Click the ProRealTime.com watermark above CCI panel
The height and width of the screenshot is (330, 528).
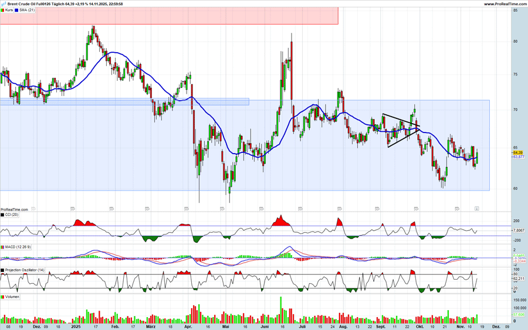point(14,209)
